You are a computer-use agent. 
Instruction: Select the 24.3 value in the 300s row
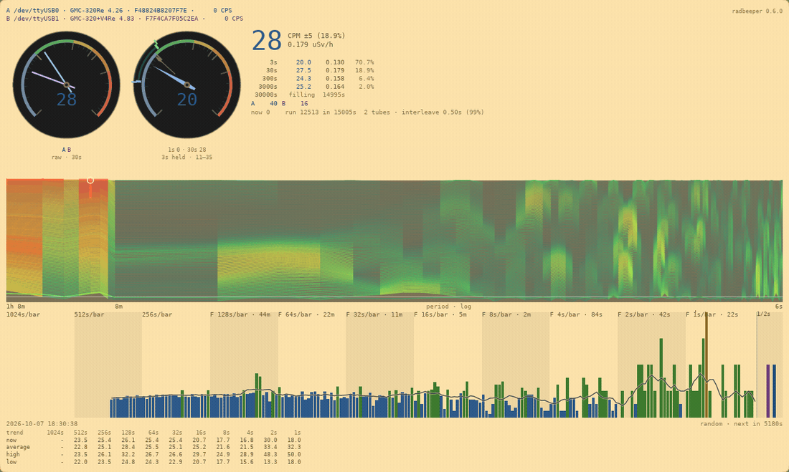tap(303, 78)
